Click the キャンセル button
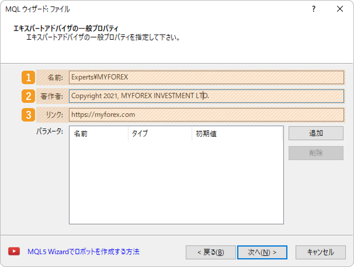The width and height of the screenshot is (354, 267). pyautogui.click(x=321, y=252)
